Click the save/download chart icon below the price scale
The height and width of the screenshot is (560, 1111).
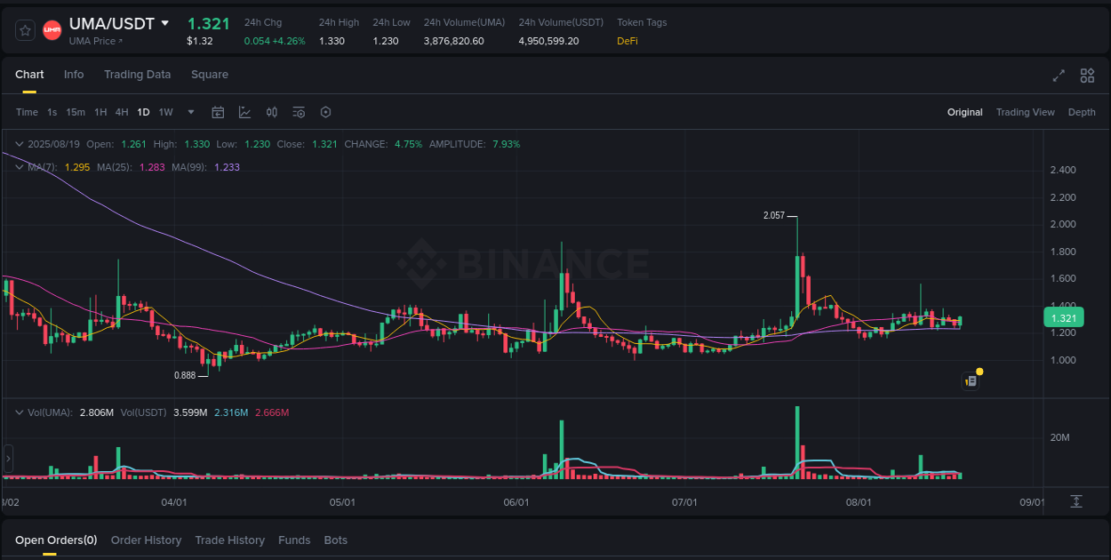(1075, 500)
